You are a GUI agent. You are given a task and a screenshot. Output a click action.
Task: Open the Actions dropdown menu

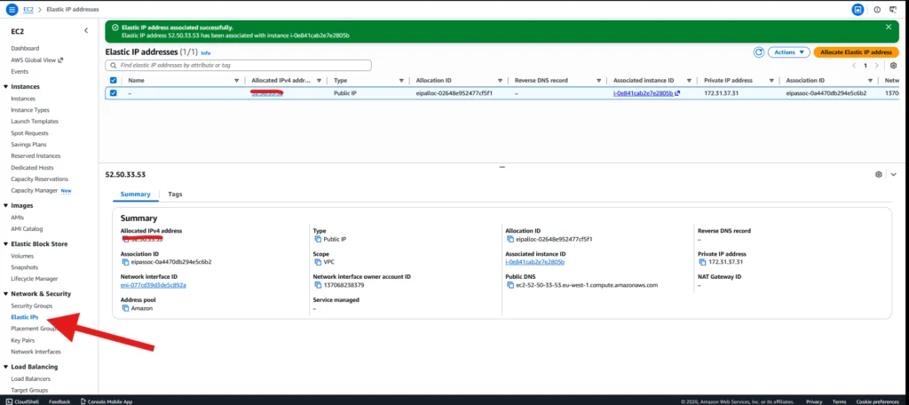tap(789, 52)
